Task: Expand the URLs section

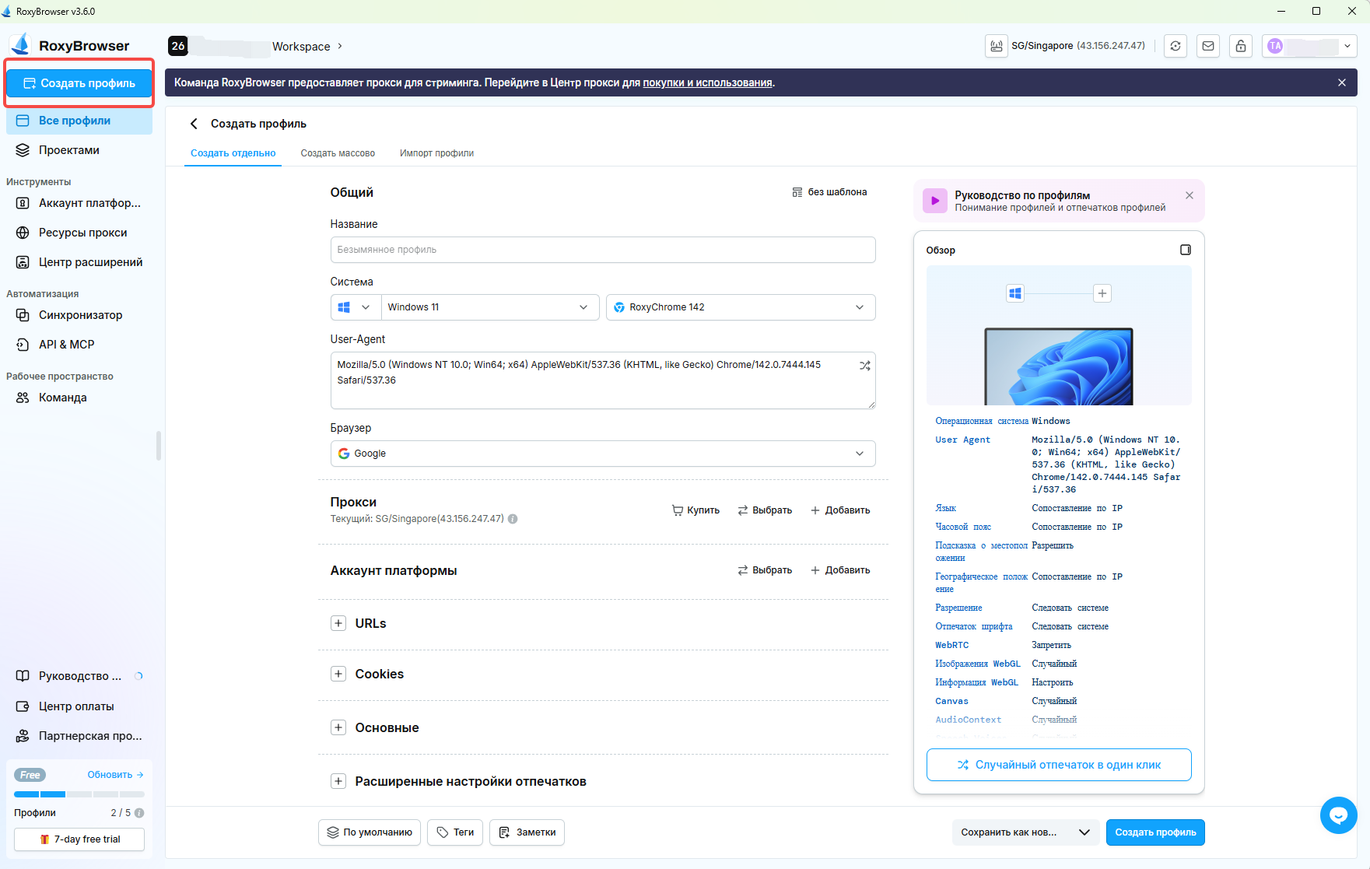Action: pyautogui.click(x=338, y=623)
